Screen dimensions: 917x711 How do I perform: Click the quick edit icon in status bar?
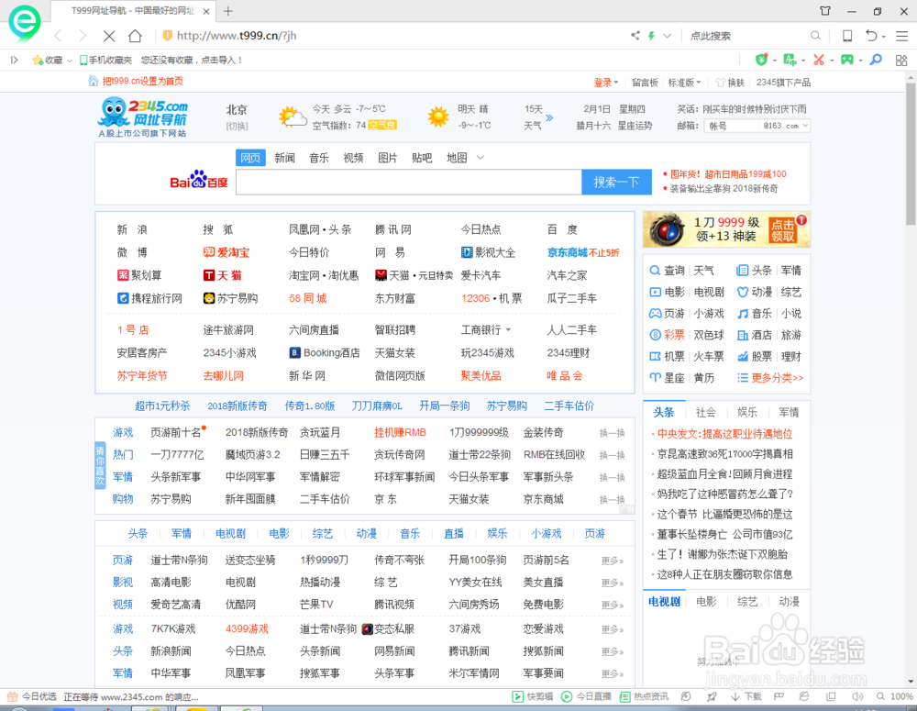tap(532, 696)
